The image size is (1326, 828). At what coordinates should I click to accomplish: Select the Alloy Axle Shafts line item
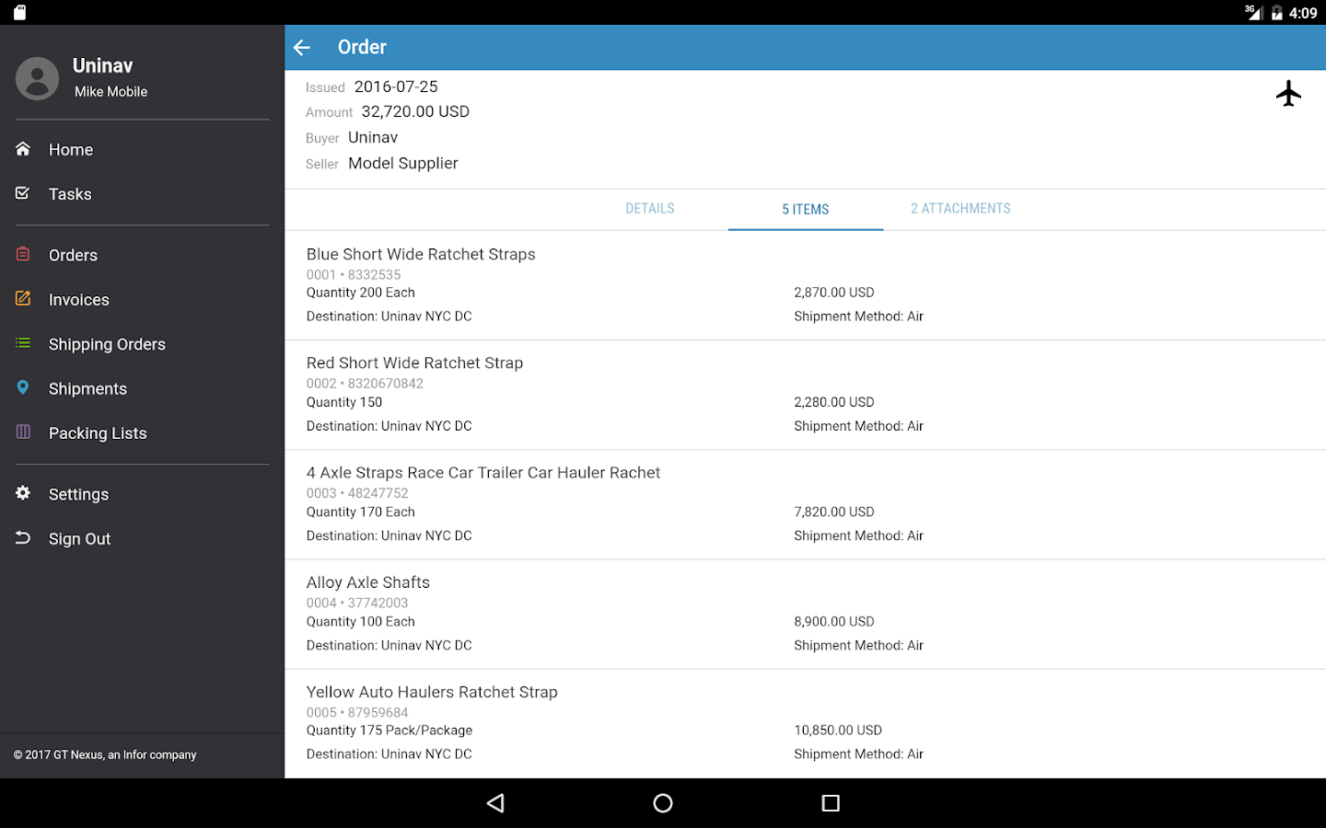(x=645, y=612)
